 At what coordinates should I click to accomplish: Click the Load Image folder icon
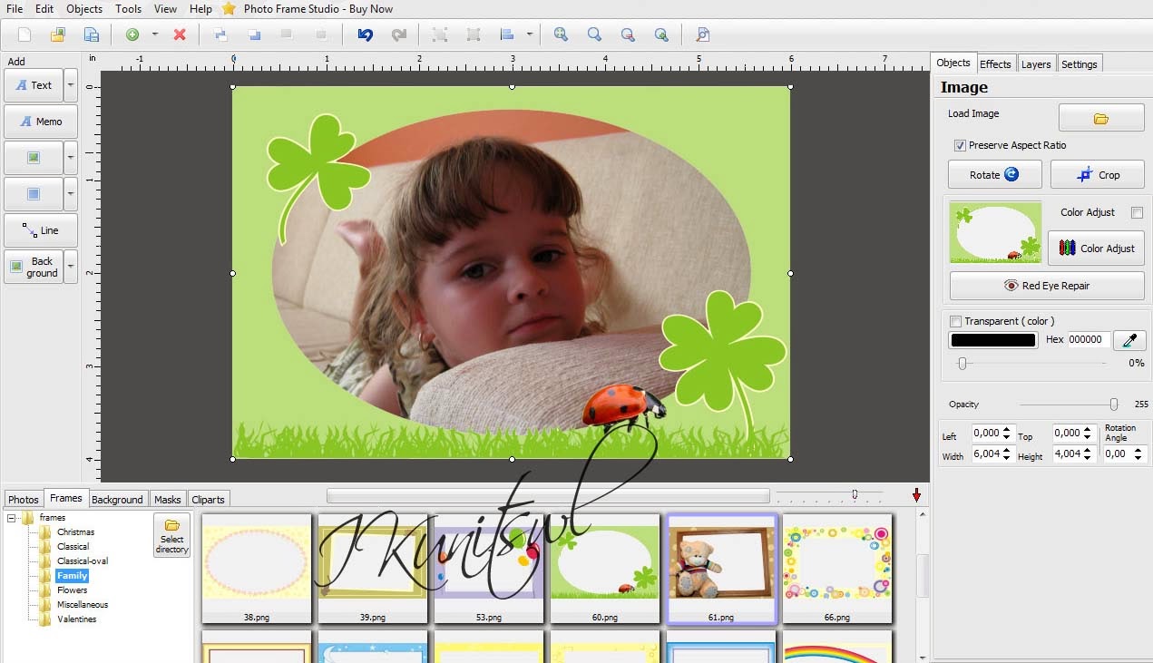(1100, 116)
